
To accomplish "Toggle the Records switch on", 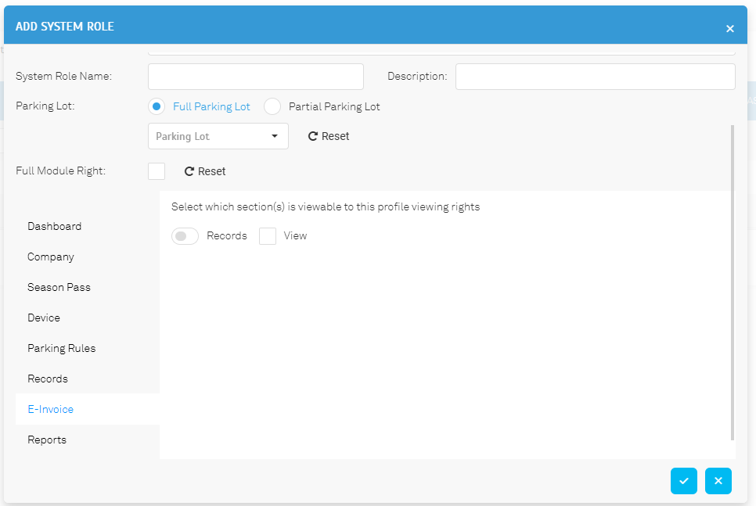I will (x=185, y=235).
